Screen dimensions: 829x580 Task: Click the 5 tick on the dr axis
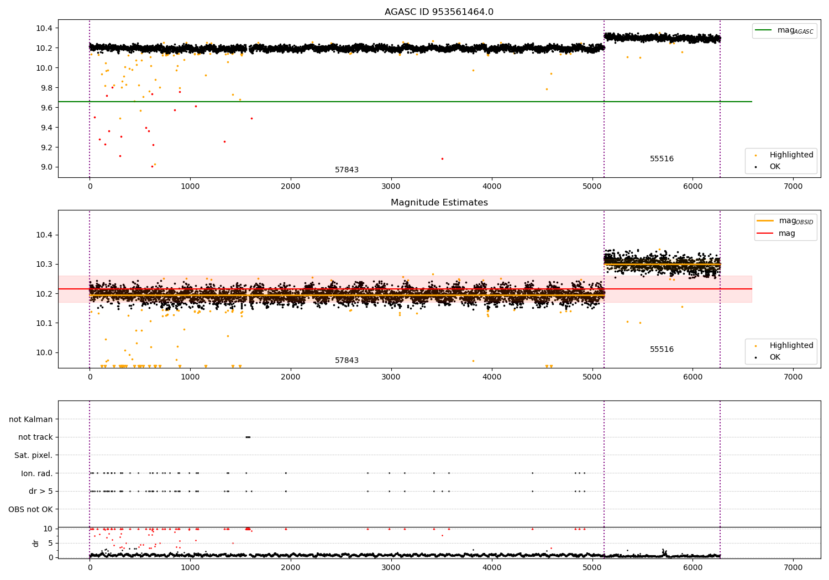50,543
